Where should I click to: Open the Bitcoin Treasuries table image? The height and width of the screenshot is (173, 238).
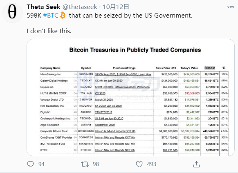point(130,97)
